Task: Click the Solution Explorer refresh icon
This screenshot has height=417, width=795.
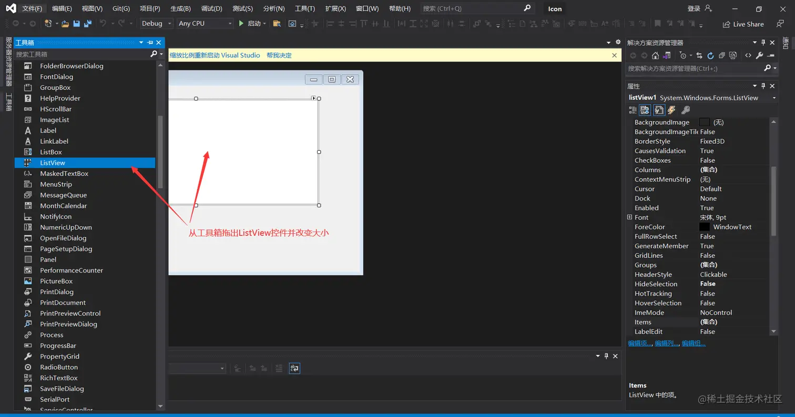Action: [x=710, y=55]
